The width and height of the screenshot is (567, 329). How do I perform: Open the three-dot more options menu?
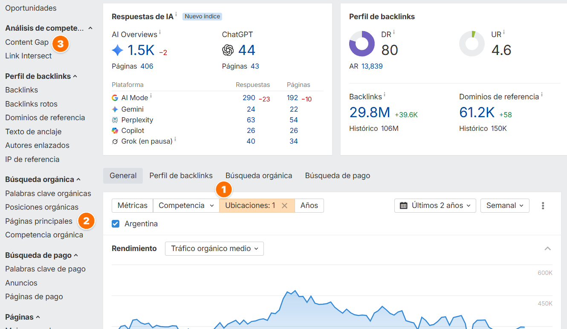[543, 206]
